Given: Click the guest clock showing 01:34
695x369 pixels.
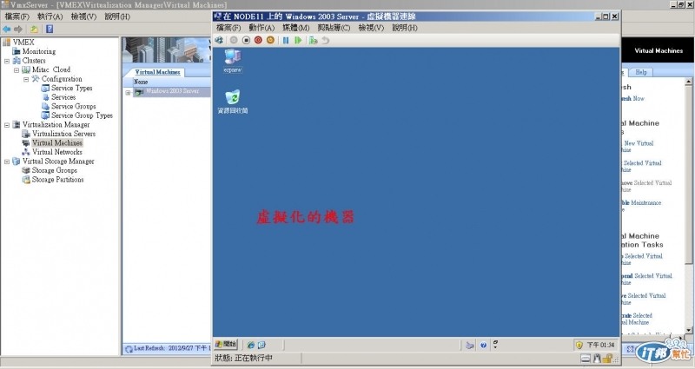Looking at the screenshot, I should [x=600, y=345].
